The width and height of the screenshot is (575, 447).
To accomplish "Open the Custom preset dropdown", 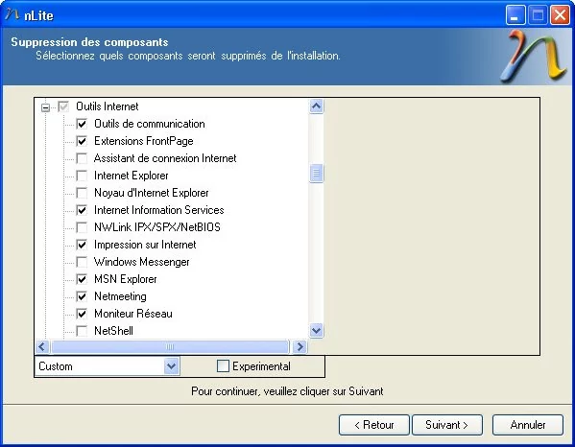I will (171, 366).
